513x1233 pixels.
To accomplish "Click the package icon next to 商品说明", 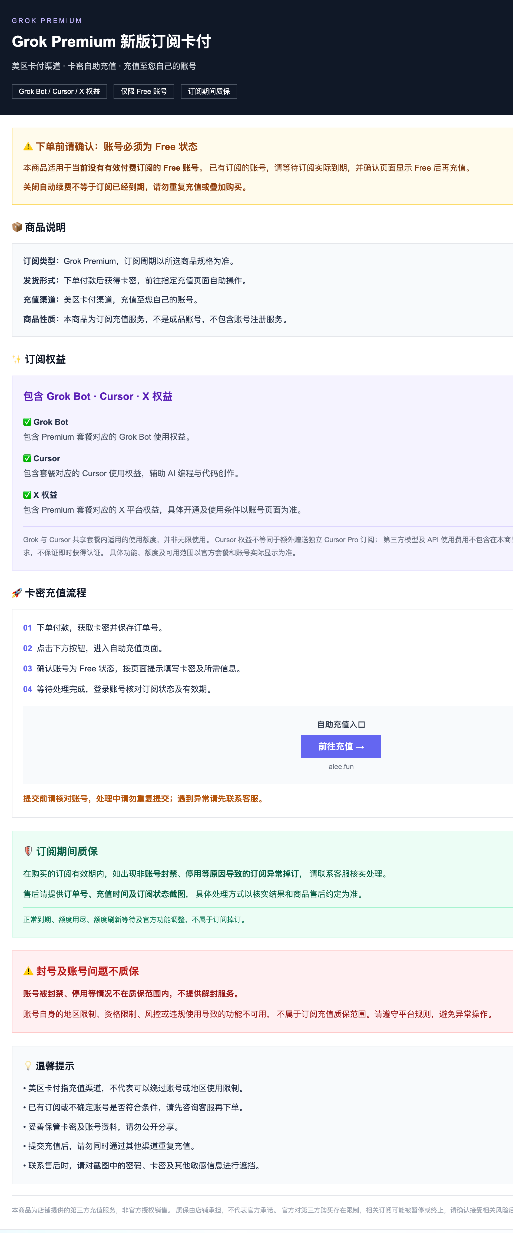I will click(x=17, y=227).
